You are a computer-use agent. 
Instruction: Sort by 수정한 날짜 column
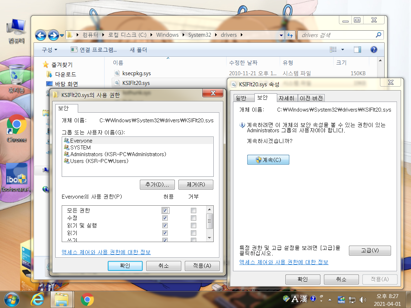pos(253,63)
